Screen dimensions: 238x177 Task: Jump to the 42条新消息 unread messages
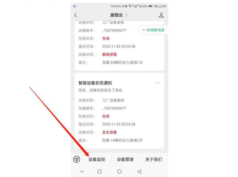153,30
